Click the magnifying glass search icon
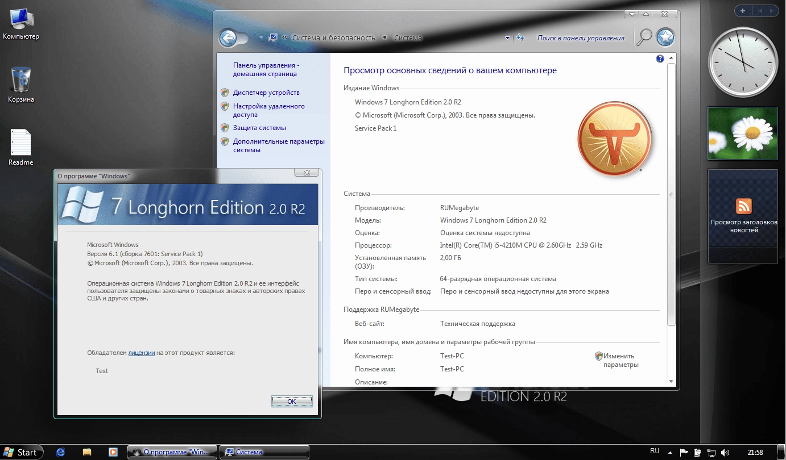This screenshot has height=460, width=786. pyautogui.click(x=643, y=37)
